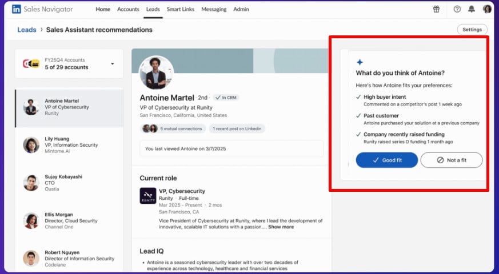The height and width of the screenshot is (274, 499).
Task: Click the 'Lead IQ' section heading
Action: [151, 251]
